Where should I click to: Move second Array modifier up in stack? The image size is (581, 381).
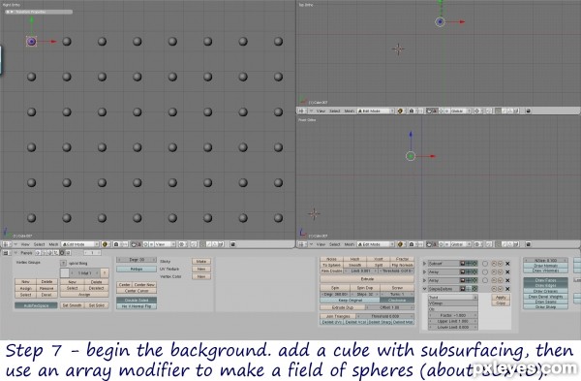click(494, 280)
